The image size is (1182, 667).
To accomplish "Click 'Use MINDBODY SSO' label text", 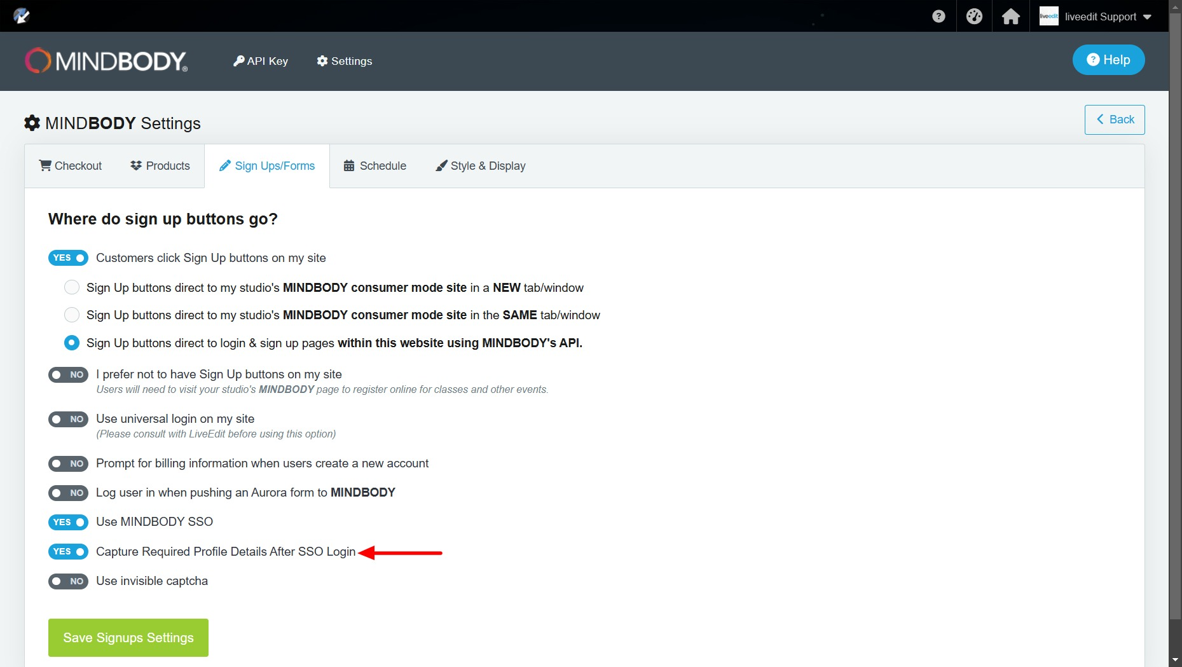I will click(x=155, y=522).
